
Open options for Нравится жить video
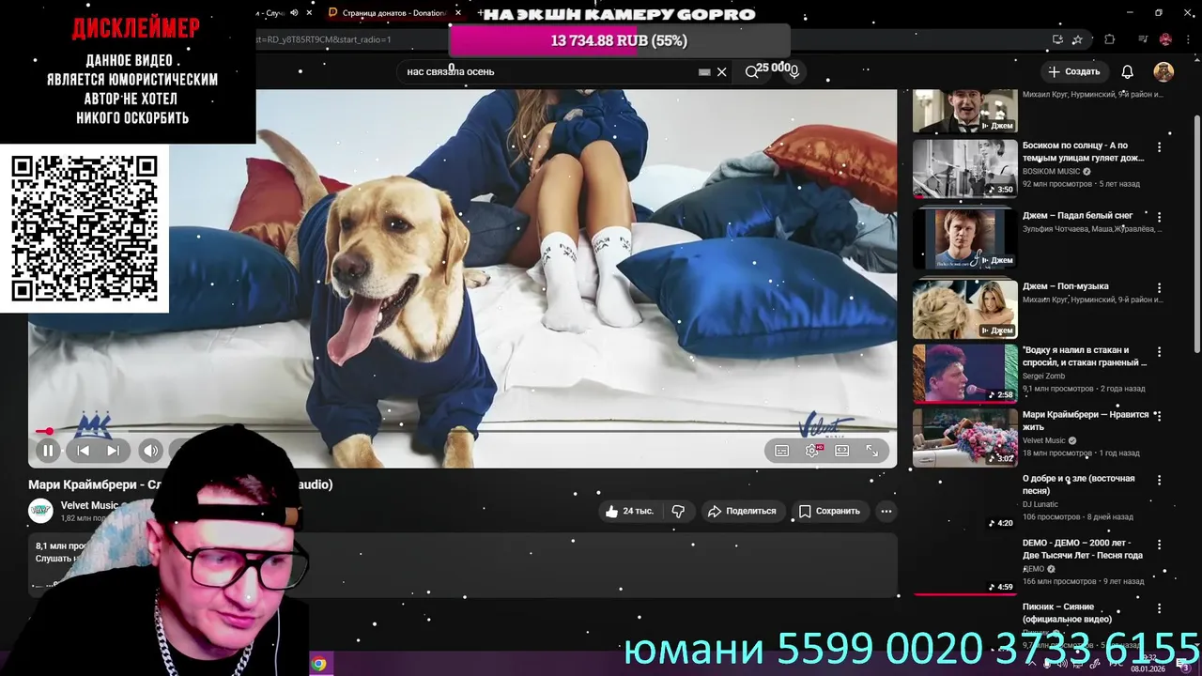1159,416
